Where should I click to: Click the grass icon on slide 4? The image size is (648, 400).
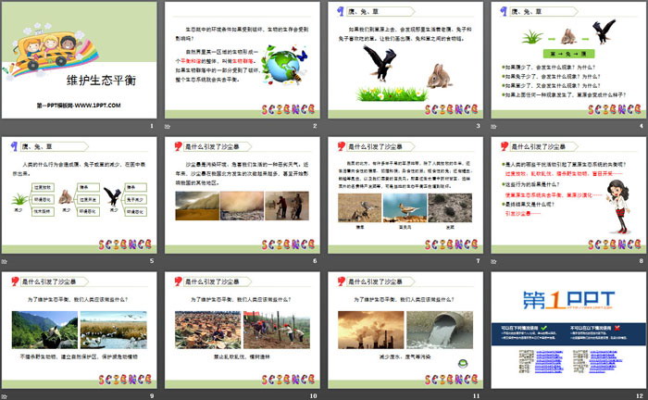(531, 37)
